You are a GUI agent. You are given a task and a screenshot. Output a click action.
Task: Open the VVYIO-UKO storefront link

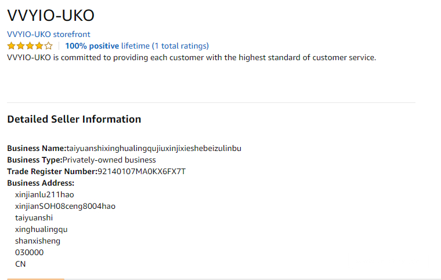tap(48, 34)
